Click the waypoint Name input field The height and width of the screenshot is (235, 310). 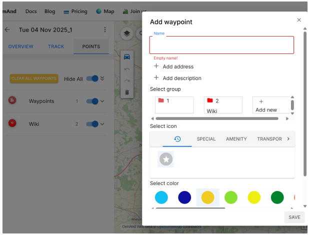221,45
